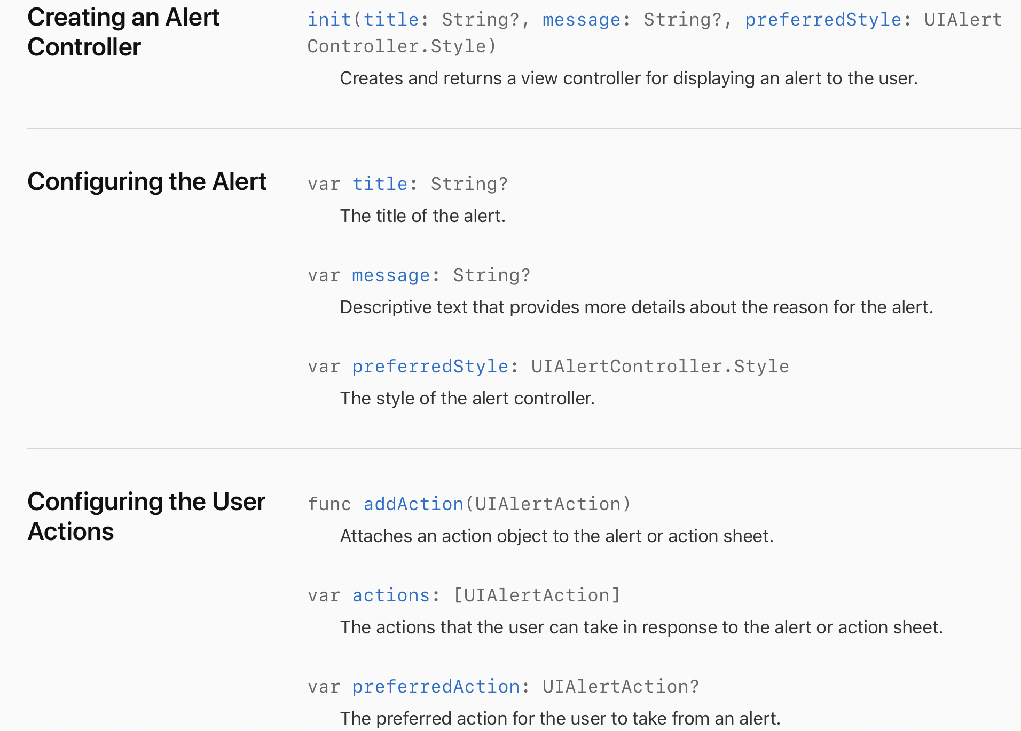Click the "Configuring the Alert" section heading
1021x731 pixels.
point(147,181)
